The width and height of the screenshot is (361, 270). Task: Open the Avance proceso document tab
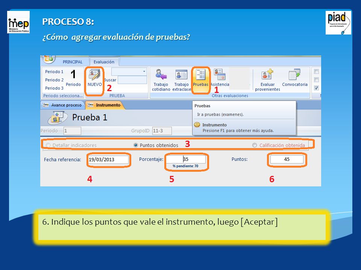pyautogui.click(x=62, y=105)
